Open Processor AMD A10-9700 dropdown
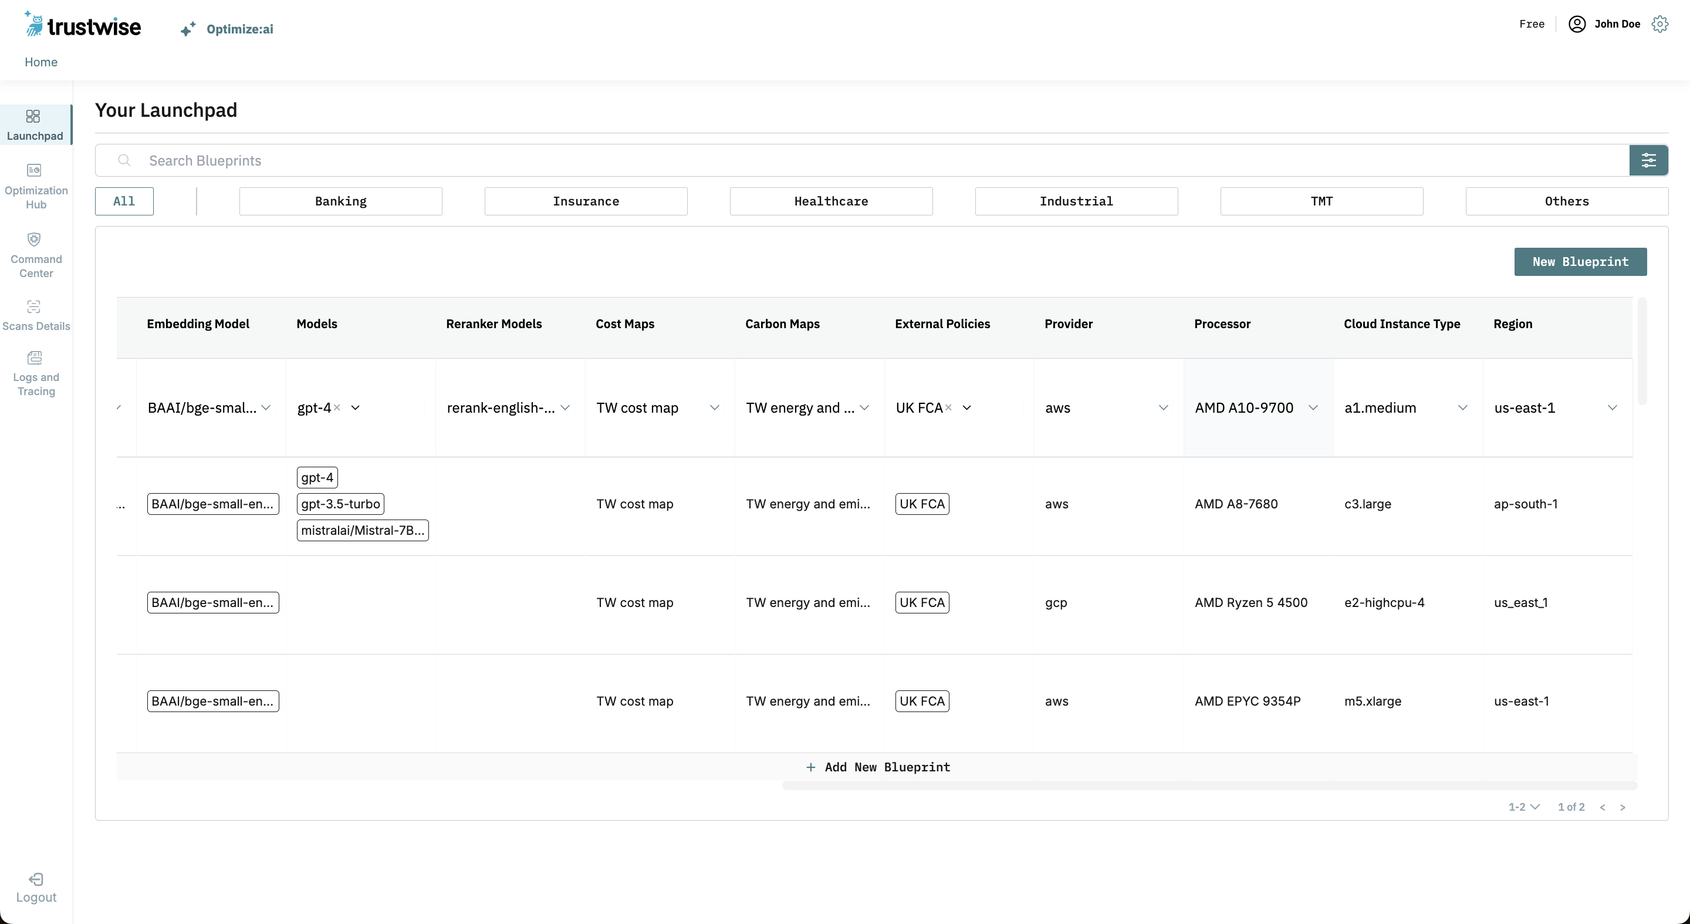This screenshot has height=924, width=1690. [1313, 407]
